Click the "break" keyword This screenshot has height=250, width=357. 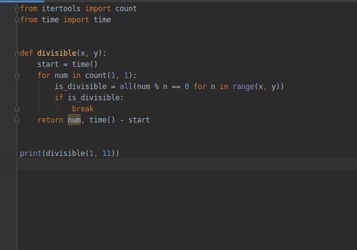click(x=82, y=109)
